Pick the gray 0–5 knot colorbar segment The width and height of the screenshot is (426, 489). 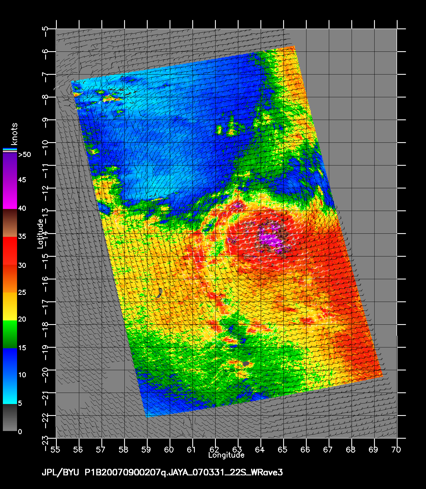(10, 418)
